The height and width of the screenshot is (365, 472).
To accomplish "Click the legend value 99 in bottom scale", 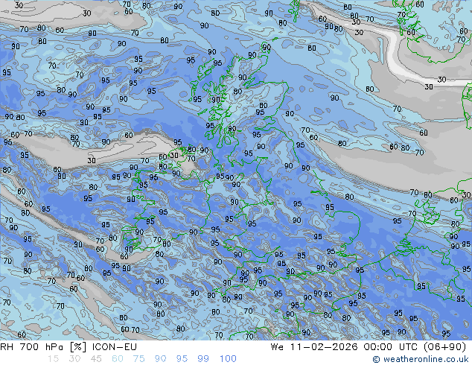I will point(203,359).
